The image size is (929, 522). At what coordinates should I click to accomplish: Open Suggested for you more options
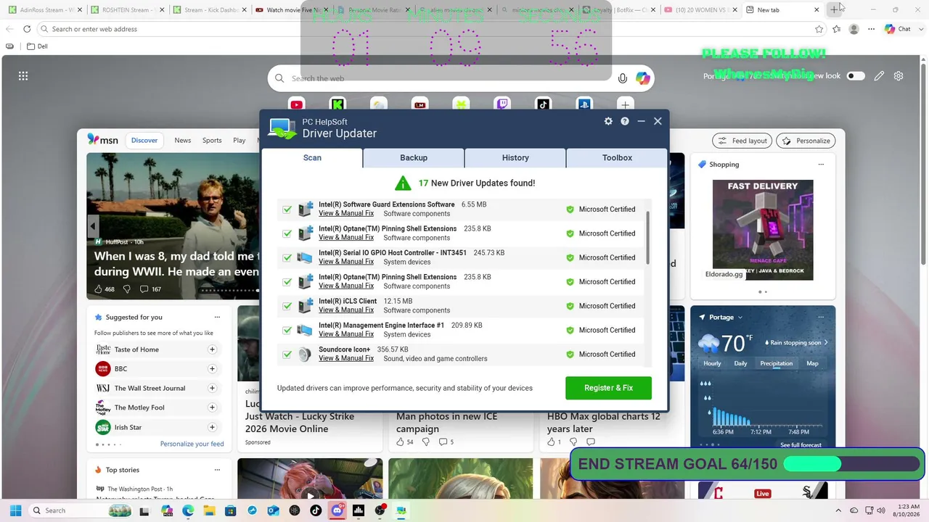pyautogui.click(x=217, y=318)
